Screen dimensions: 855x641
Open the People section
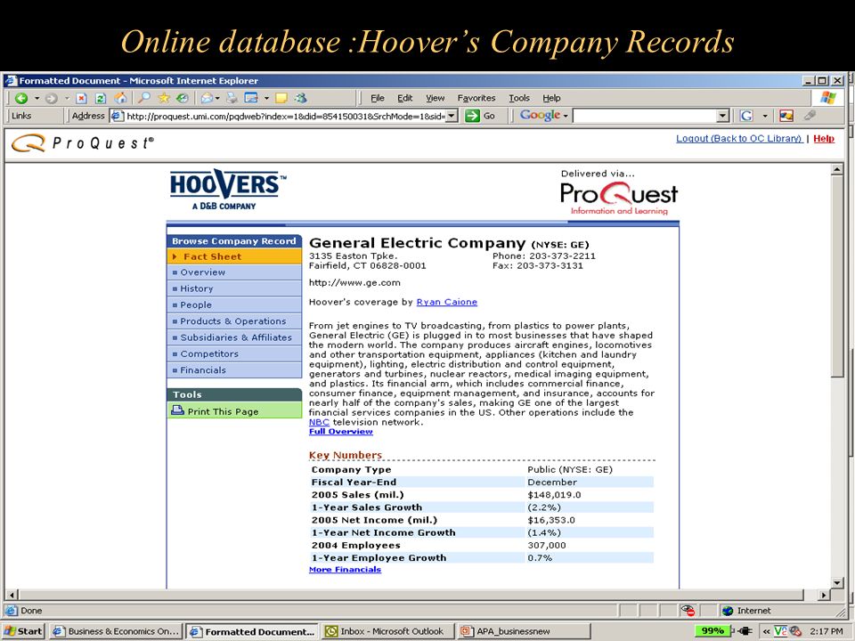click(234, 304)
